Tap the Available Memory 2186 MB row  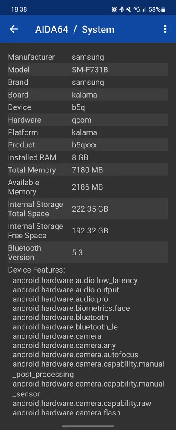click(x=88, y=187)
